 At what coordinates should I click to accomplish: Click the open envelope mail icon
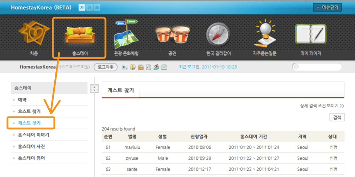click(164, 67)
